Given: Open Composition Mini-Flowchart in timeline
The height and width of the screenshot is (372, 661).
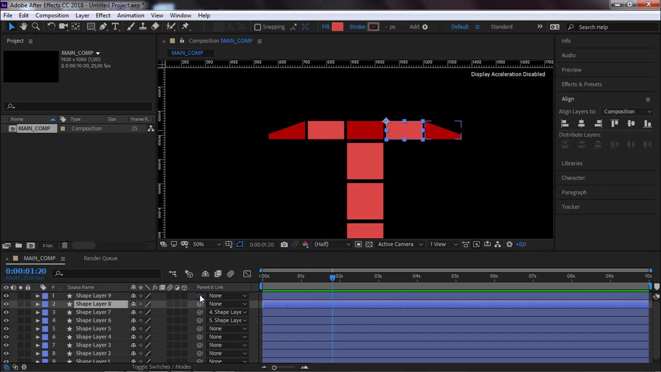Looking at the screenshot, I should (172, 274).
